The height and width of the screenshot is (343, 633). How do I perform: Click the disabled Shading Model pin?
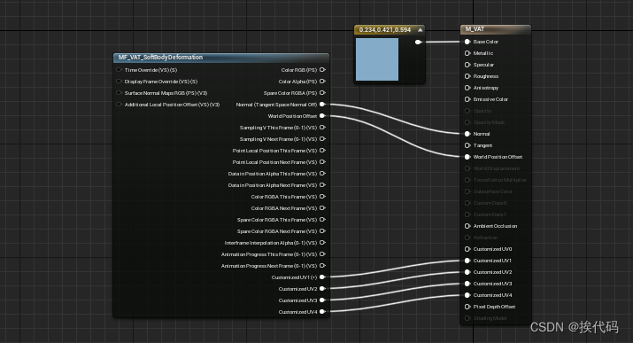coord(467,318)
